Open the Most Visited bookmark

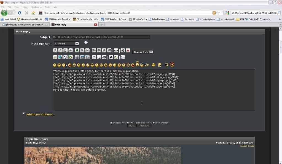click(9, 19)
